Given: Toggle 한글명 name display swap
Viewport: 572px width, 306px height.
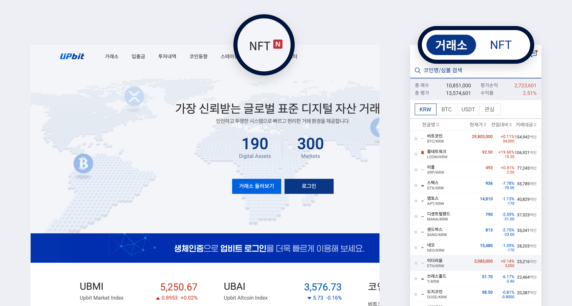Looking at the screenshot, I should tap(438, 124).
